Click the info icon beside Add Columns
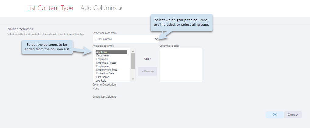 tap(120, 8)
